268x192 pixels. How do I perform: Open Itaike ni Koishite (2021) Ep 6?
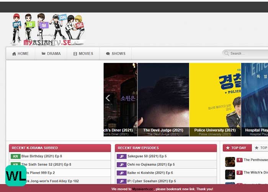150,173
